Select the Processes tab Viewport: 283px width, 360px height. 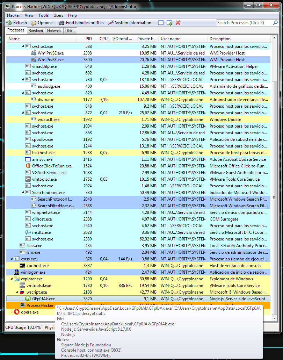(16, 30)
